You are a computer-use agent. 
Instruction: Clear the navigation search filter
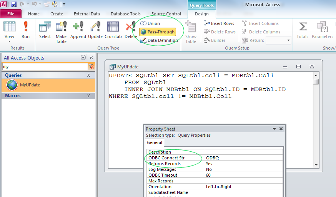91,66
